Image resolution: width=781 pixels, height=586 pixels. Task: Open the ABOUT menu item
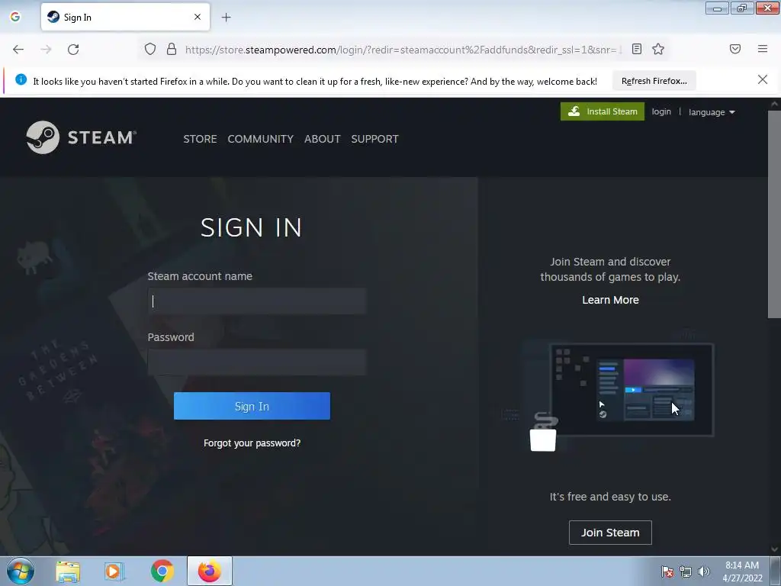pos(323,139)
